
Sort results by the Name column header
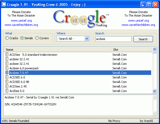click(57, 50)
